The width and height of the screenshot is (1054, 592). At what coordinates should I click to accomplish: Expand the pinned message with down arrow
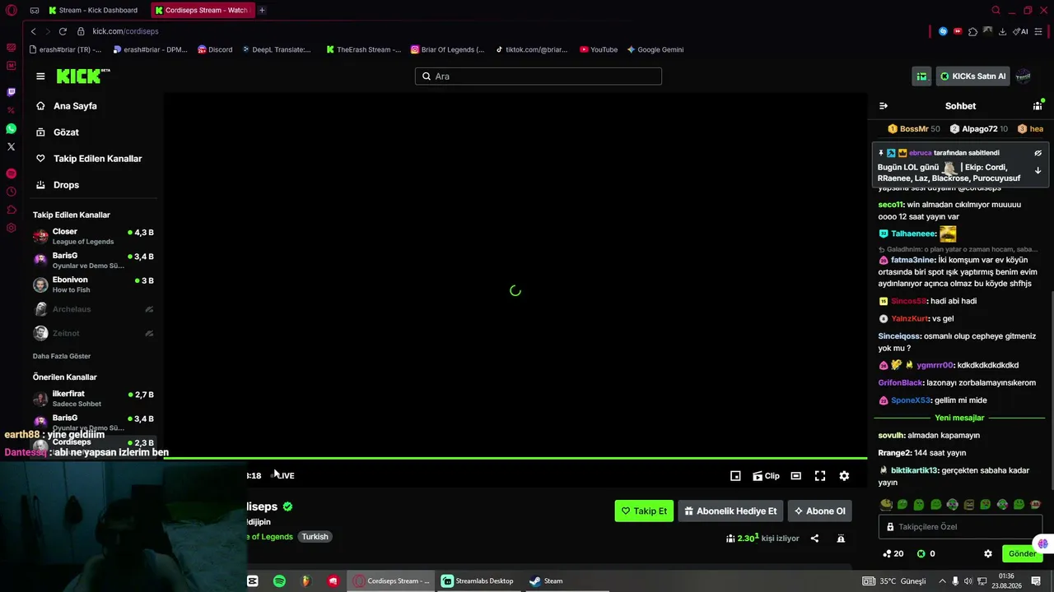coord(1038,171)
